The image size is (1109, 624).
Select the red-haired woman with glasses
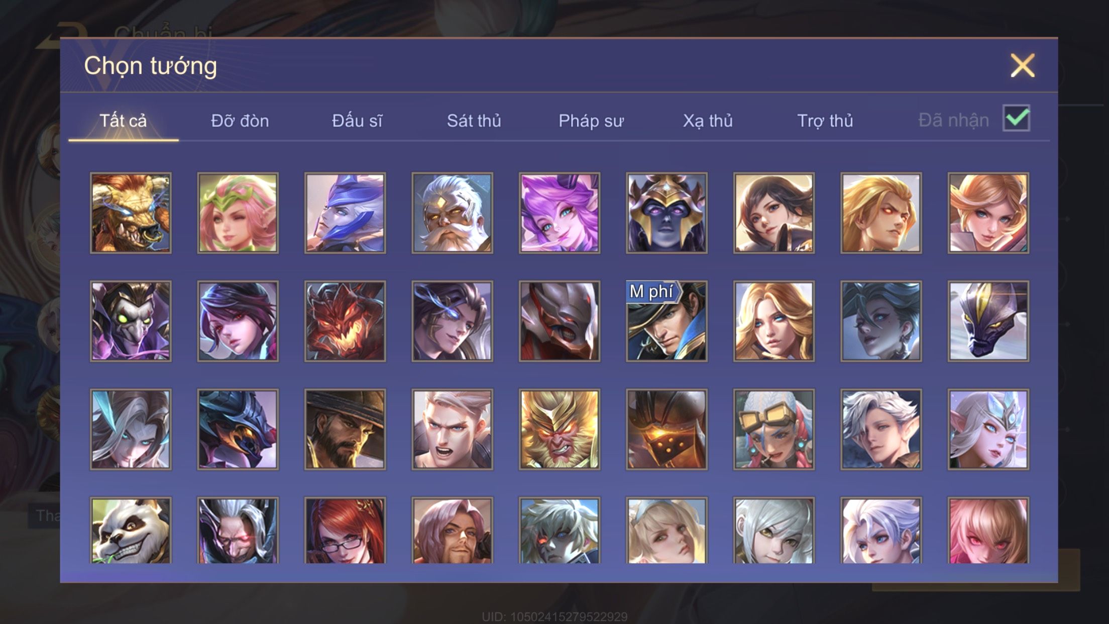coord(345,531)
